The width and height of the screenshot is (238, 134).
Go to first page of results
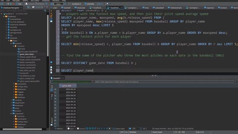[x=99, y=128]
